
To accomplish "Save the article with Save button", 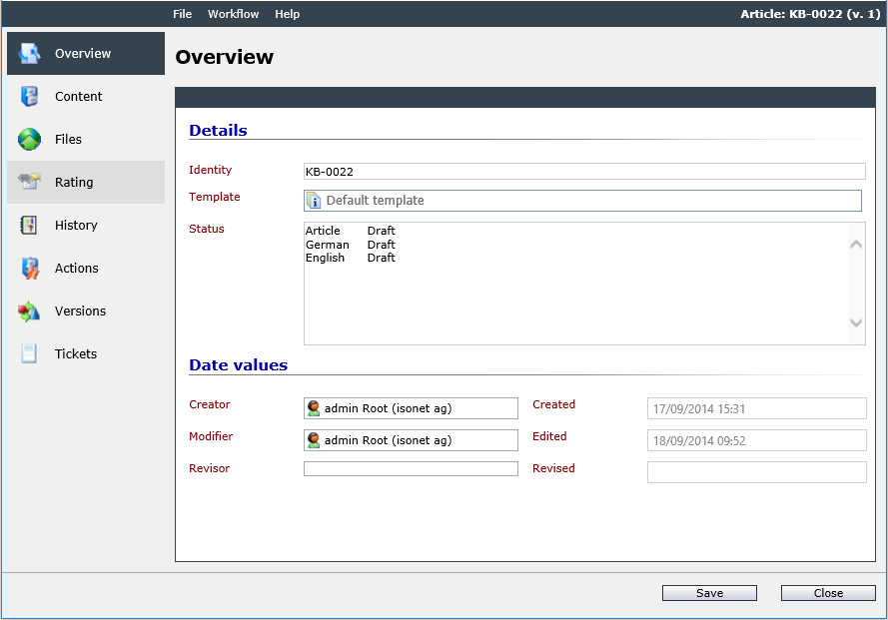I will pos(709,593).
